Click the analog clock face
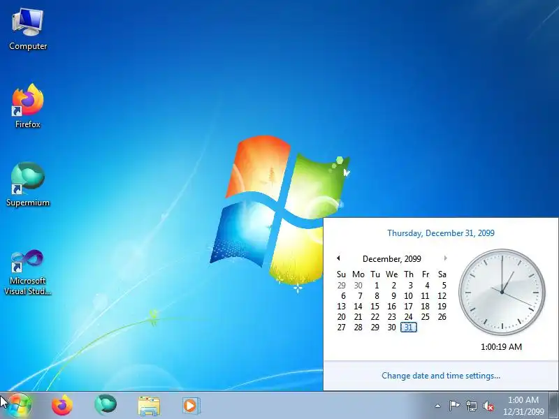Viewport: 559px width, 419px height. pos(502,292)
